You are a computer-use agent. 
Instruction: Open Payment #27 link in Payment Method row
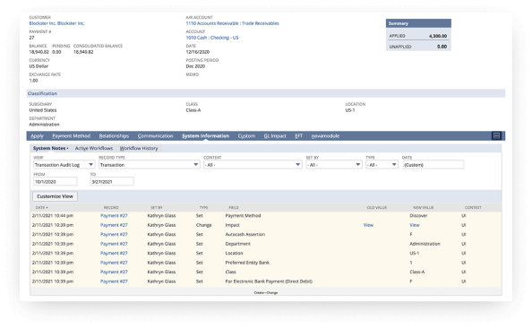114,216
